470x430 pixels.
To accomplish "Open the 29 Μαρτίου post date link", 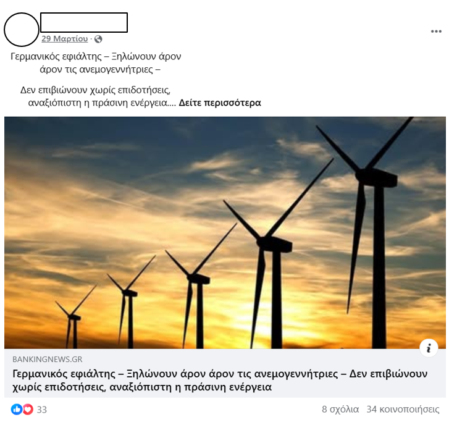I will click(x=64, y=39).
